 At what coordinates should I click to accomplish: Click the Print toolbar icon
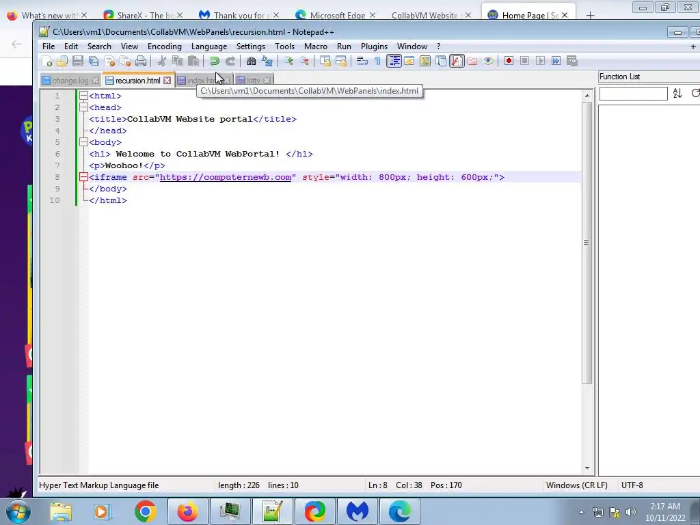pos(141,61)
